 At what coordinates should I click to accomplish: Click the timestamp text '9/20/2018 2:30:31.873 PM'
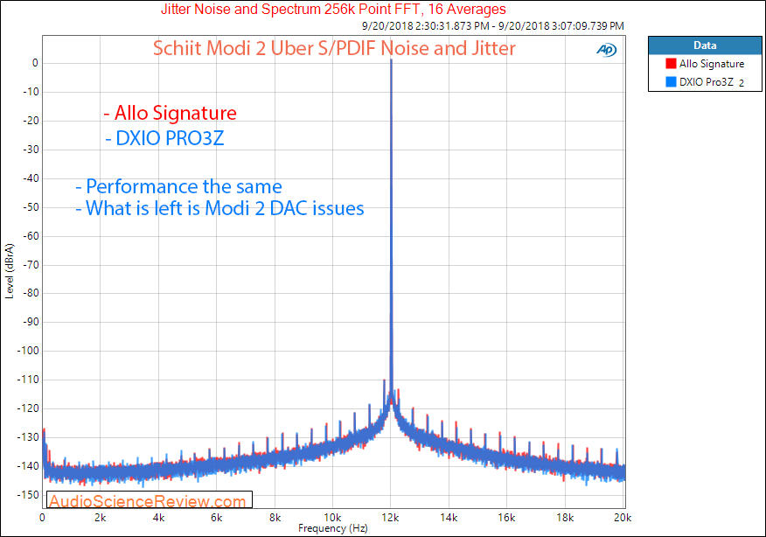point(426,26)
